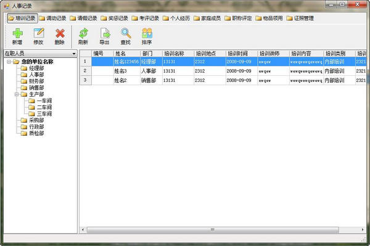Select 销售部 department folder
This screenshot has height=246, width=370.
click(36, 88)
